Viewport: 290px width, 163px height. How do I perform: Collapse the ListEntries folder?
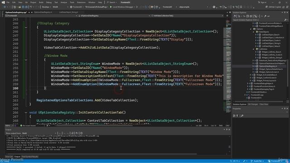click(254, 49)
